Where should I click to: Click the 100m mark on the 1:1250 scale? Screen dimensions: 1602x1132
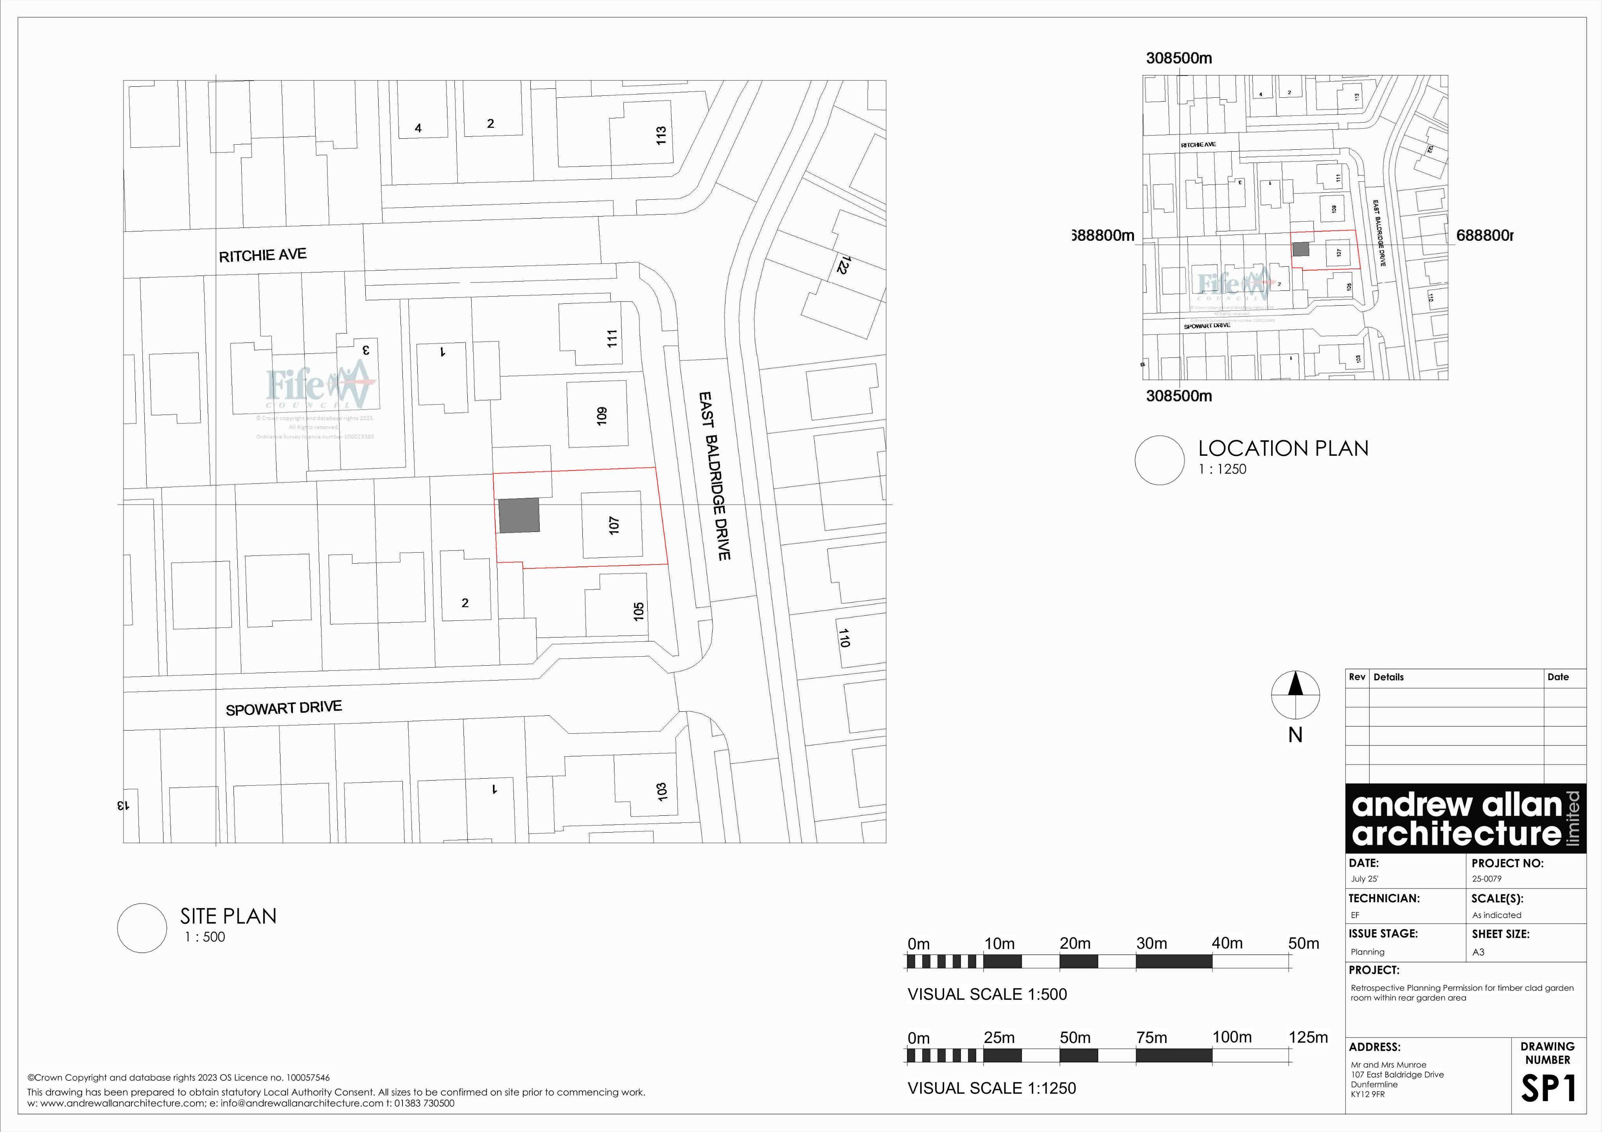pyautogui.click(x=1232, y=1037)
